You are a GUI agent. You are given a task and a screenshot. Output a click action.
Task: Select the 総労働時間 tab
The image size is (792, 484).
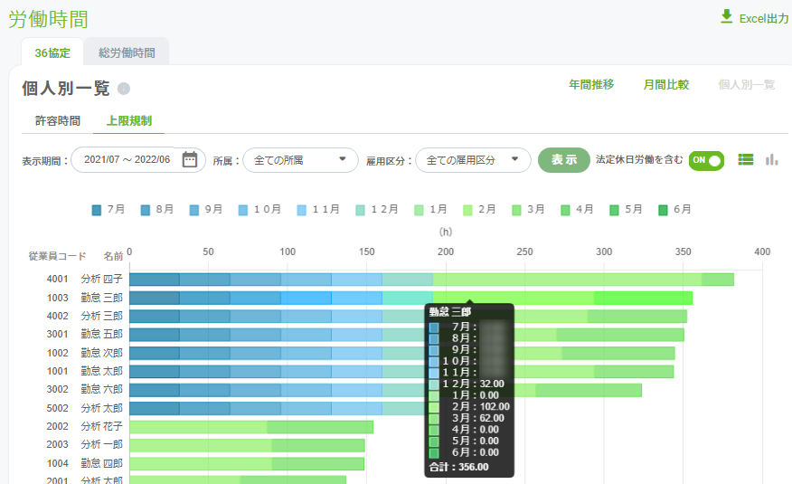pos(127,52)
